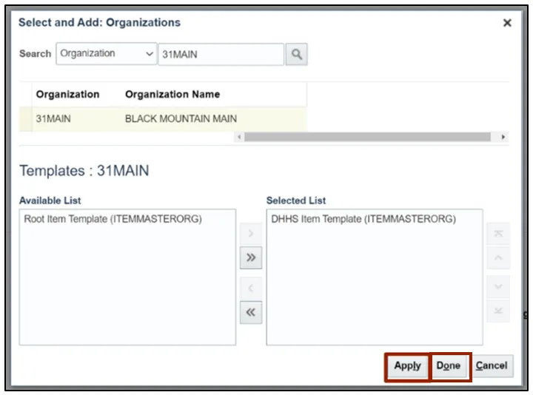
Task: Move selected template up one position
Action: pyautogui.click(x=498, y=258)
